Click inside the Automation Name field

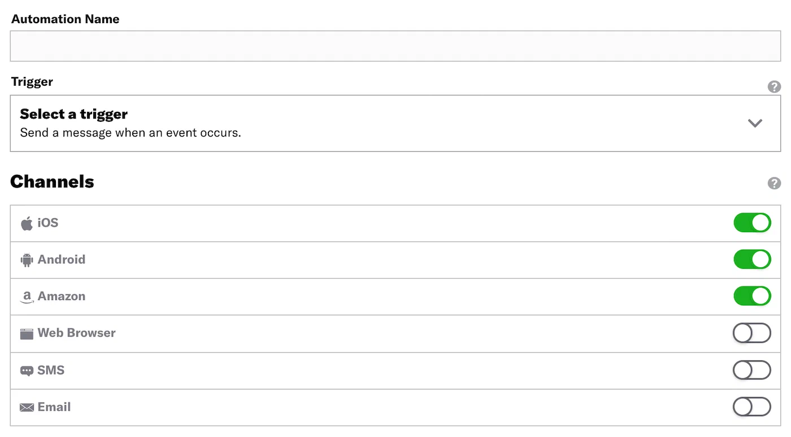[395, 46]
